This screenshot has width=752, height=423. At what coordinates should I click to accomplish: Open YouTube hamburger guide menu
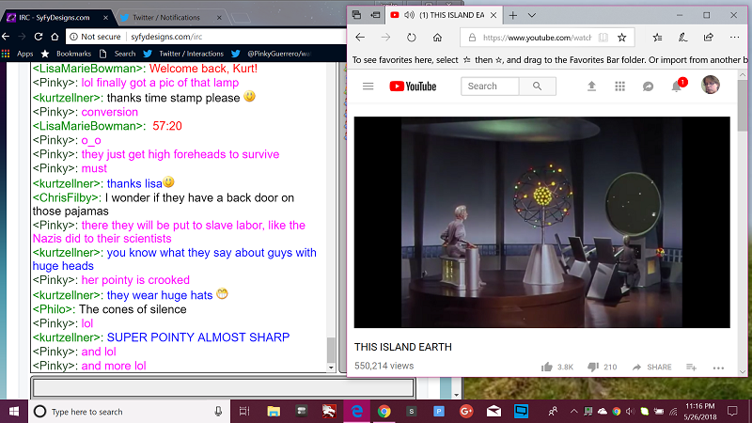click(368, 86)
